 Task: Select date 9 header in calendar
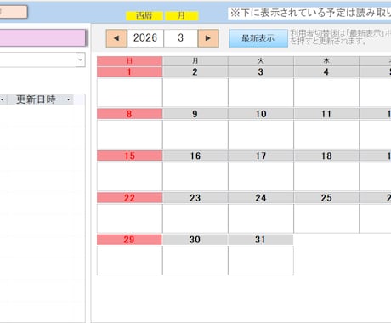[195, 114]
